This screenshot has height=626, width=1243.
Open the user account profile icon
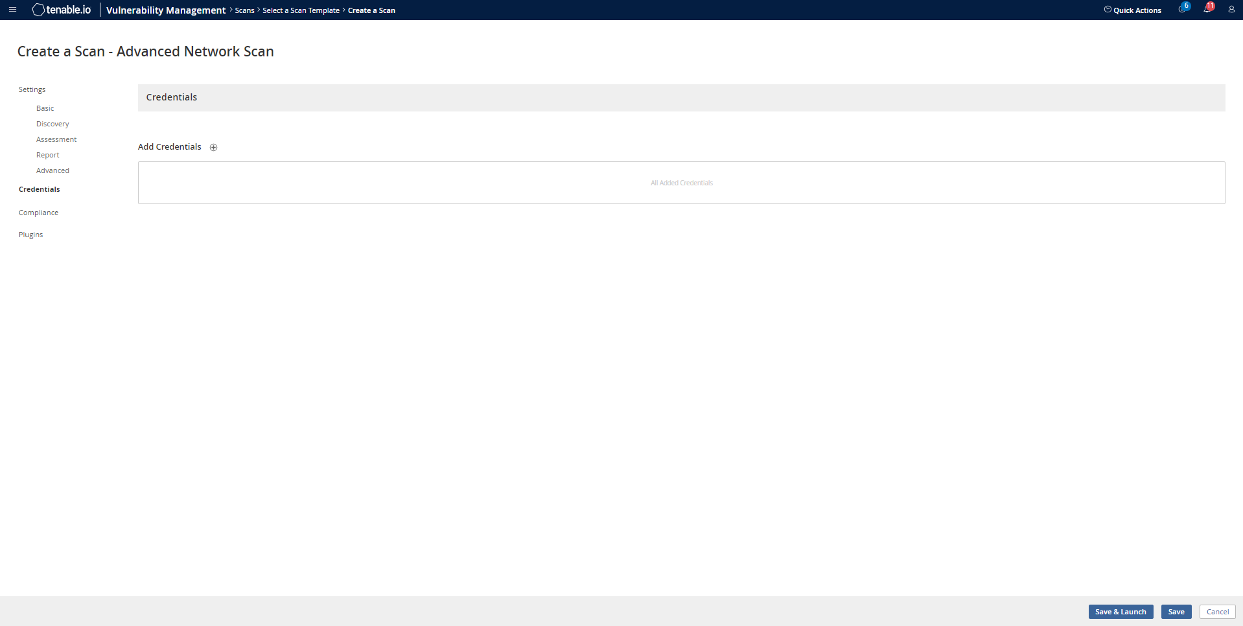1231,10
